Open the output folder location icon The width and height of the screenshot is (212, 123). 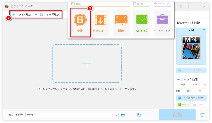point(139,115)
